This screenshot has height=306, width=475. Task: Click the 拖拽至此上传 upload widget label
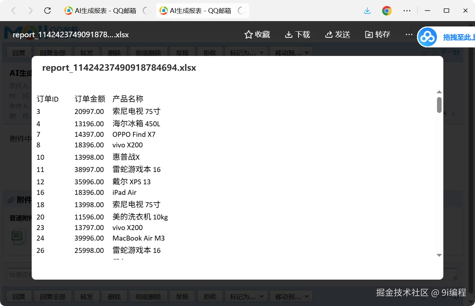tap(458, 37)
